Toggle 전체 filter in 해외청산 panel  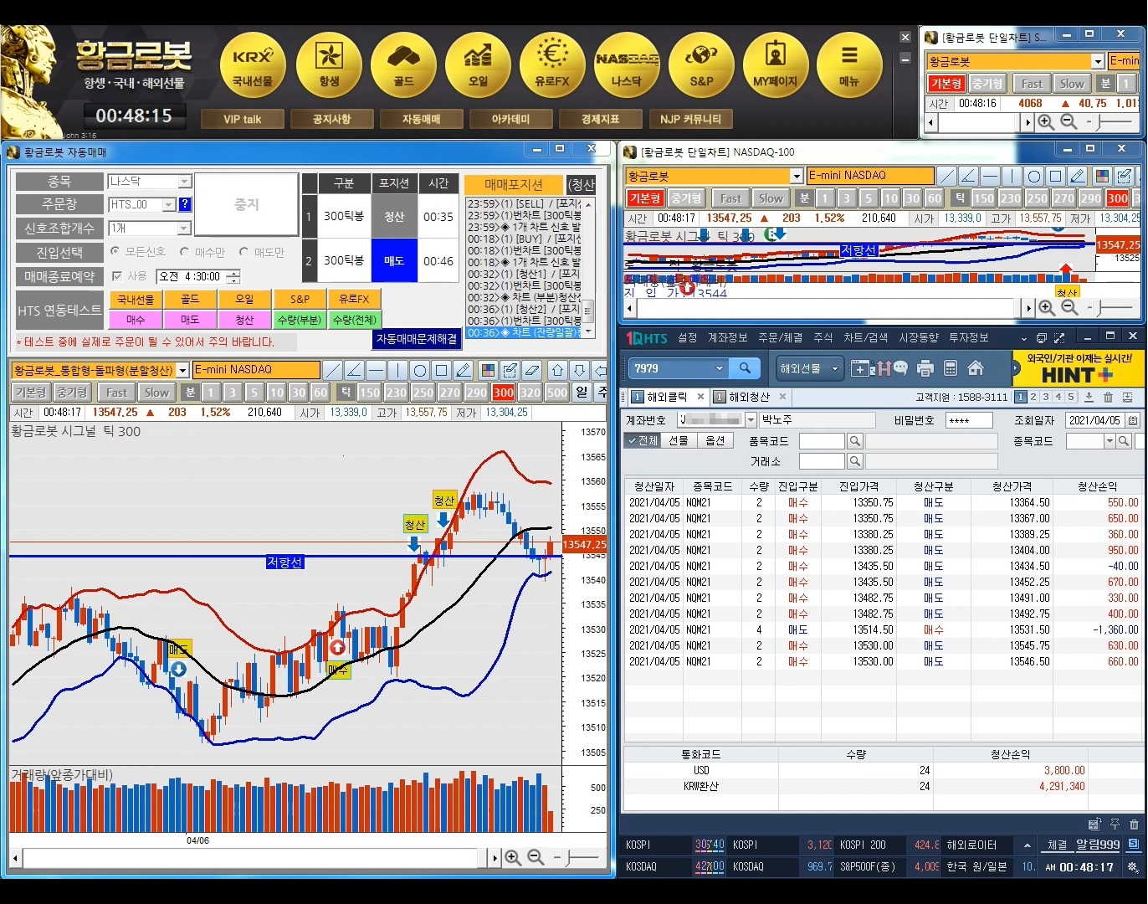coord(643,440)
